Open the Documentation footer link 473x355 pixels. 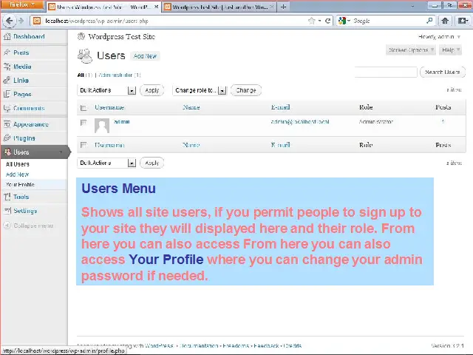point(199,345)
